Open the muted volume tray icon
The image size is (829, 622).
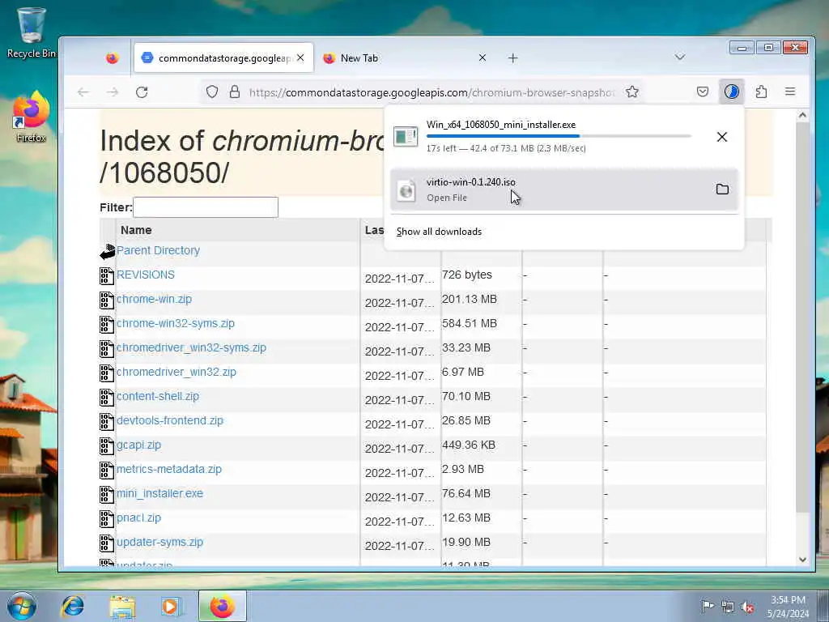click(747, 607)
